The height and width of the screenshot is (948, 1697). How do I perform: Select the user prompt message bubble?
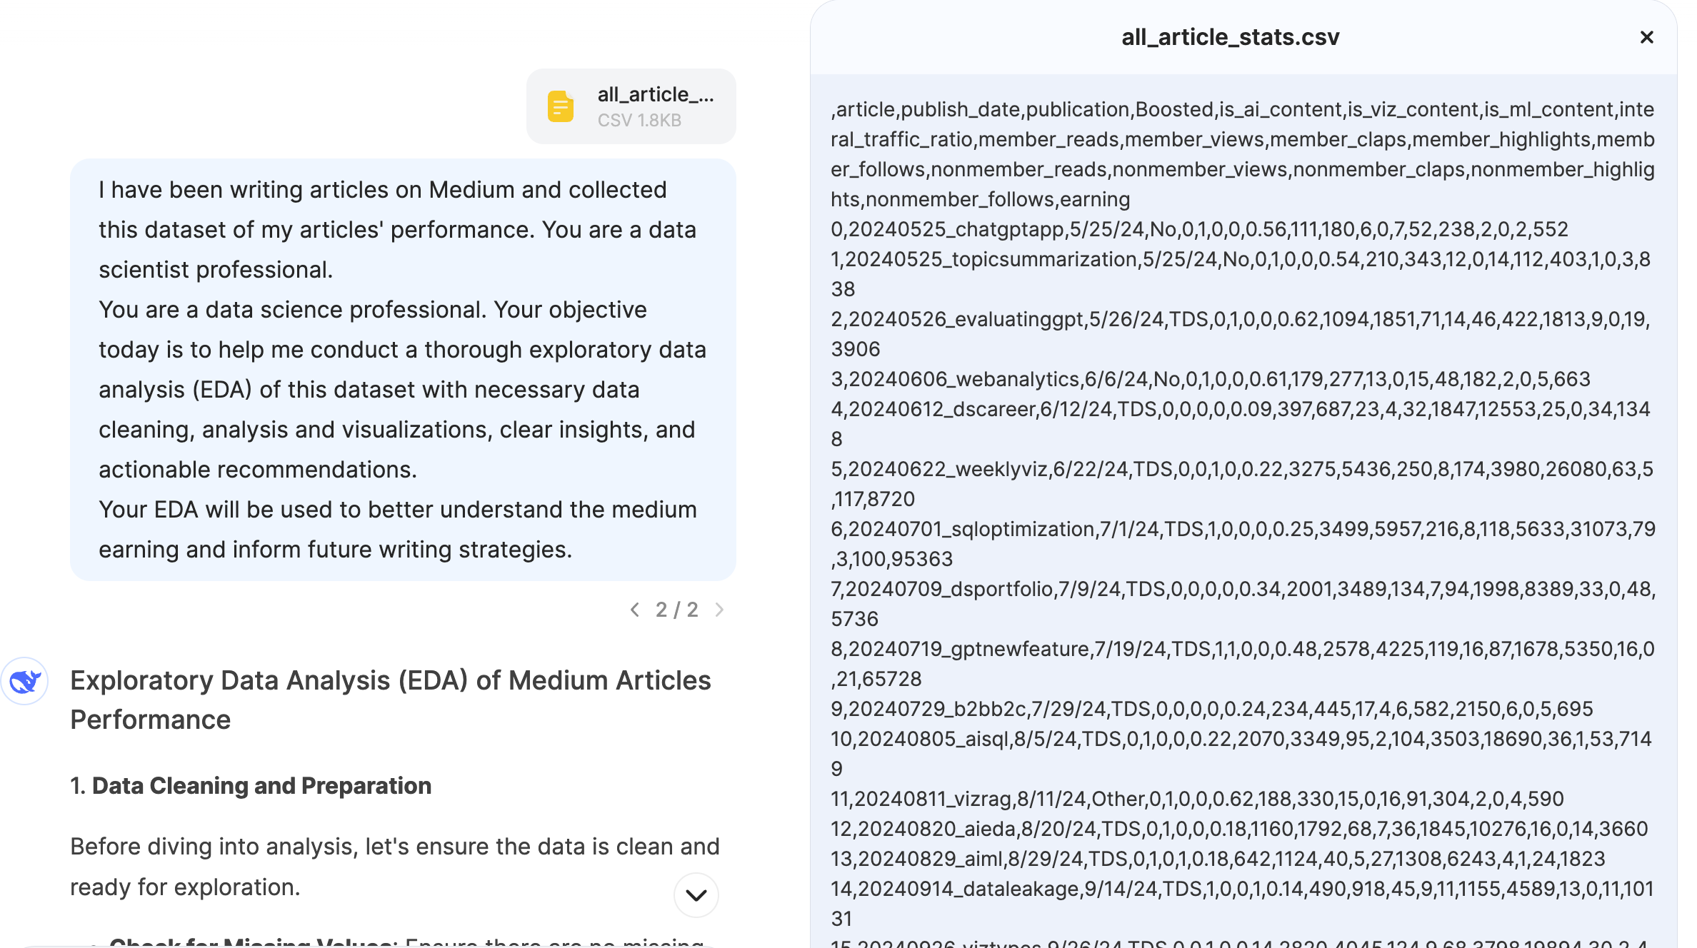[x=403, y=369]
